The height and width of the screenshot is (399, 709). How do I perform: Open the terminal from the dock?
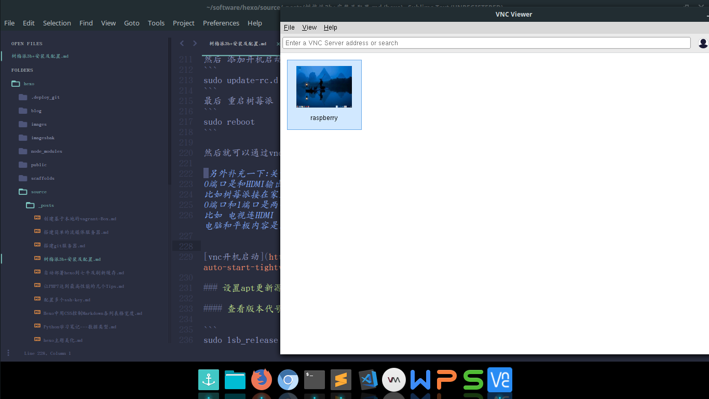point(315,380)
